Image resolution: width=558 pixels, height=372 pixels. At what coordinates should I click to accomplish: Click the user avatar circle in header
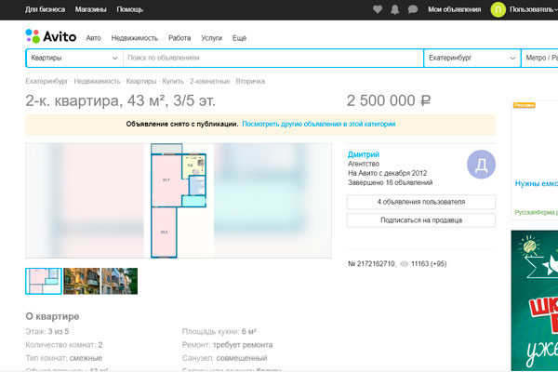[498, 9]
